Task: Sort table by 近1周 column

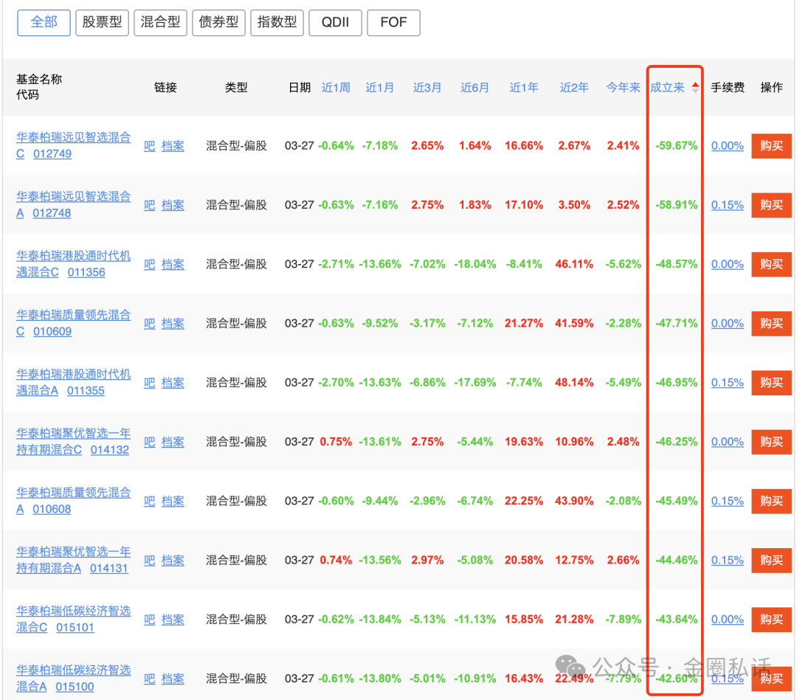Action: pos(336,88)
